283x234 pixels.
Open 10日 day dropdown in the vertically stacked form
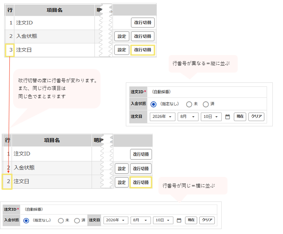[x=211, y=117]
